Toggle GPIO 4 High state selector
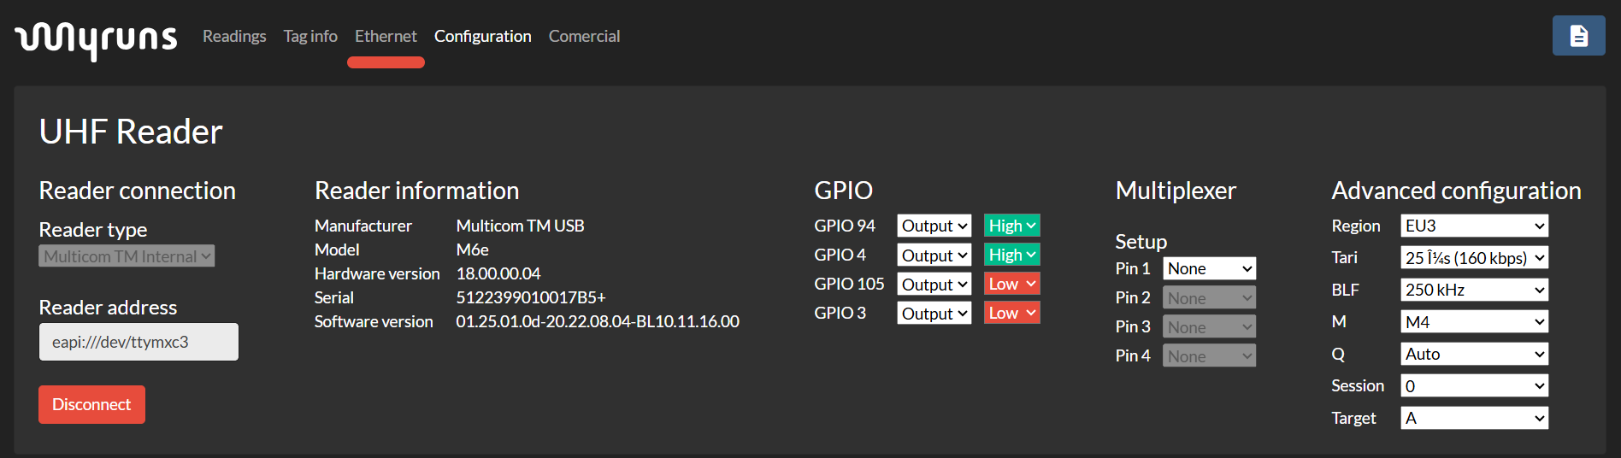This screenshot has width=1621, height=458. coord(1011,255)
